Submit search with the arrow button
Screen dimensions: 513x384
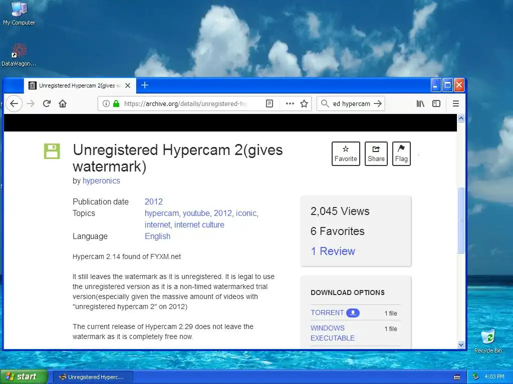[x=378, y=103]
